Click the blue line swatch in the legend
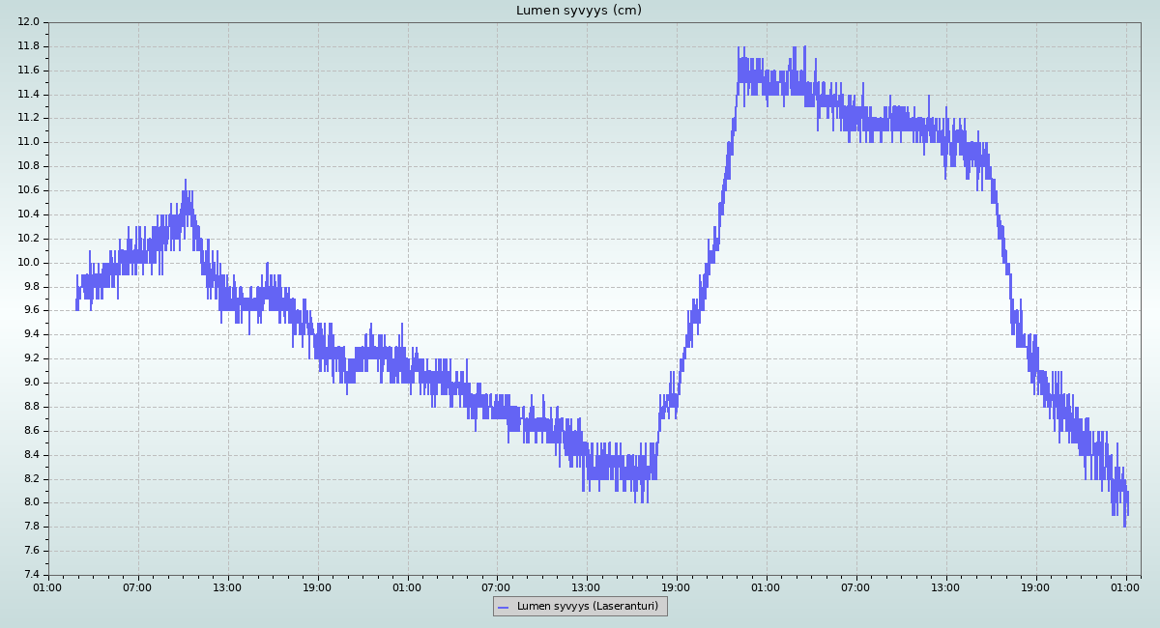This screenshot has height=628, width=1160. click(503, 607)
